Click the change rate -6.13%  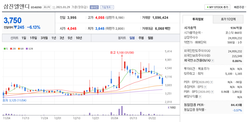click(34, 27)
